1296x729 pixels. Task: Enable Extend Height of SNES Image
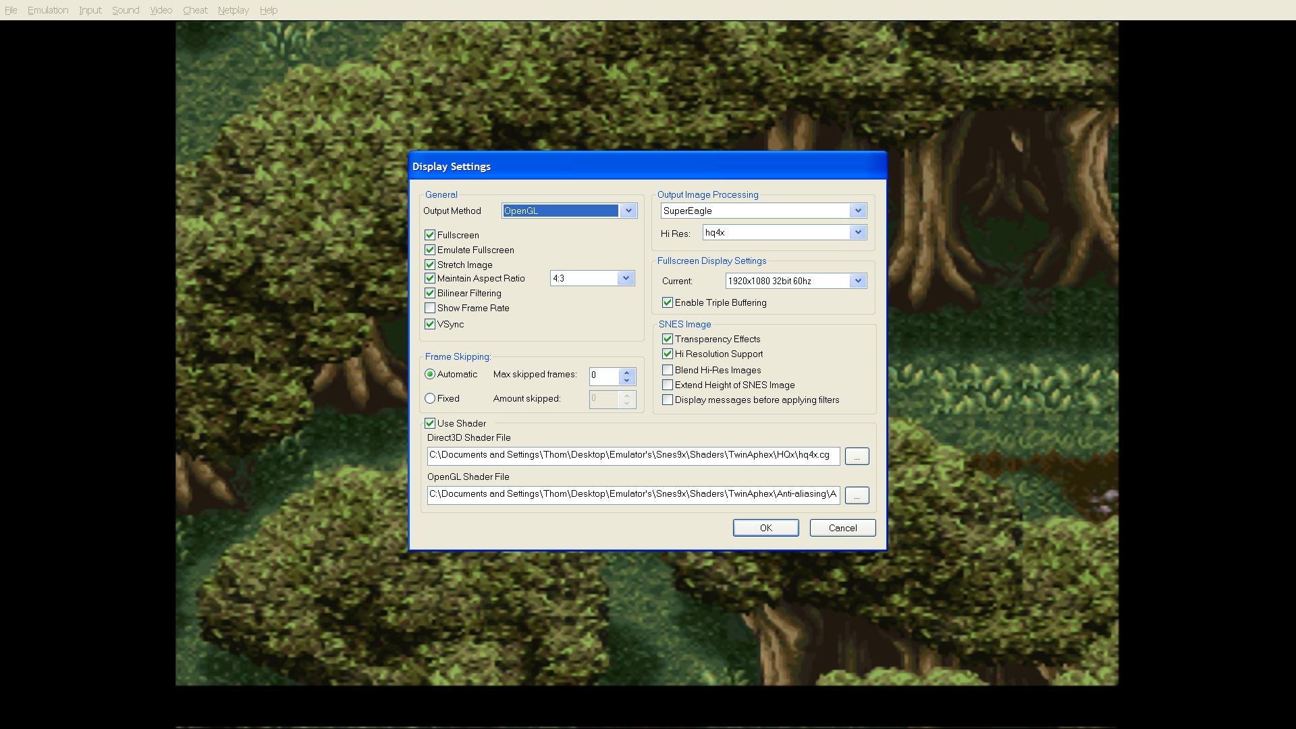[668, 385]
